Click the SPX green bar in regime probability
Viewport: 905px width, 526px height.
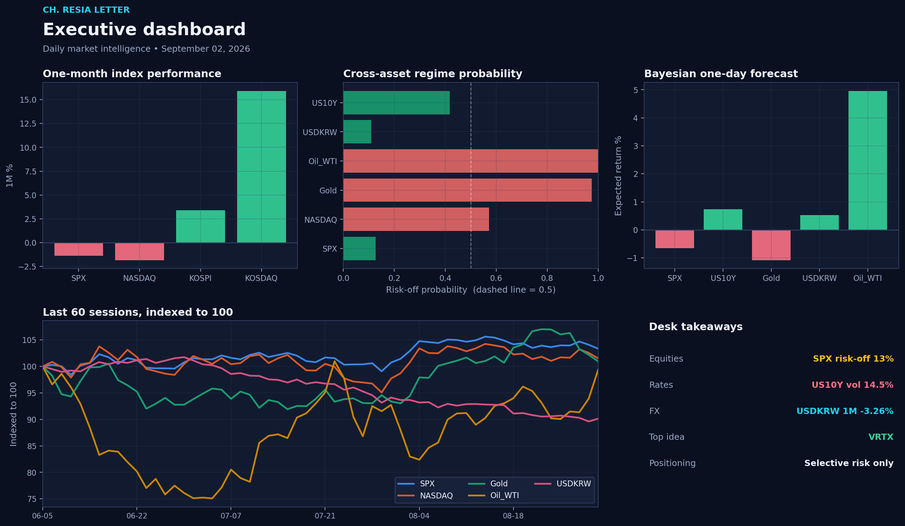tap(359, 248)
